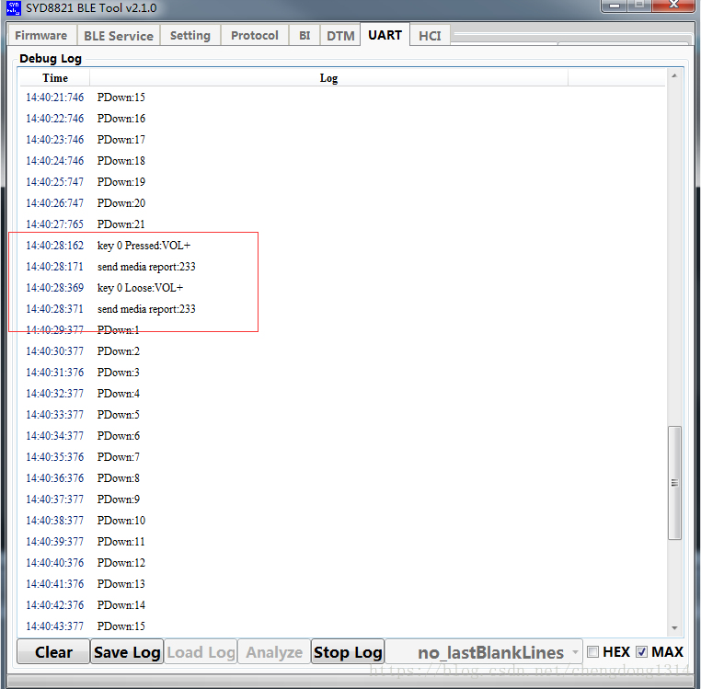Click the scrollbar up arrow
The image size is (701, 689).
(x=674, y=75)
